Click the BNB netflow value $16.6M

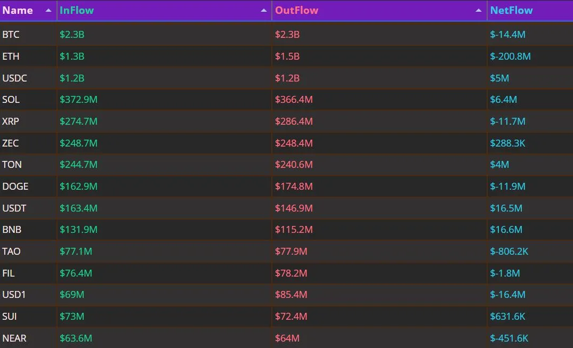(506, 230)
